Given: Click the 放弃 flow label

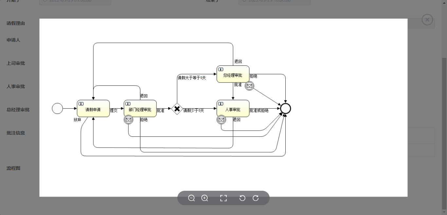Looking at the screenshot, I should pyautogui.click(x=78, y=120).
